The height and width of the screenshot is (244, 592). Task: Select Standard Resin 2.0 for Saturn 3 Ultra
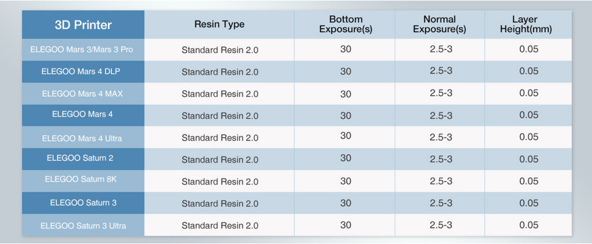[x=220, y=226]
